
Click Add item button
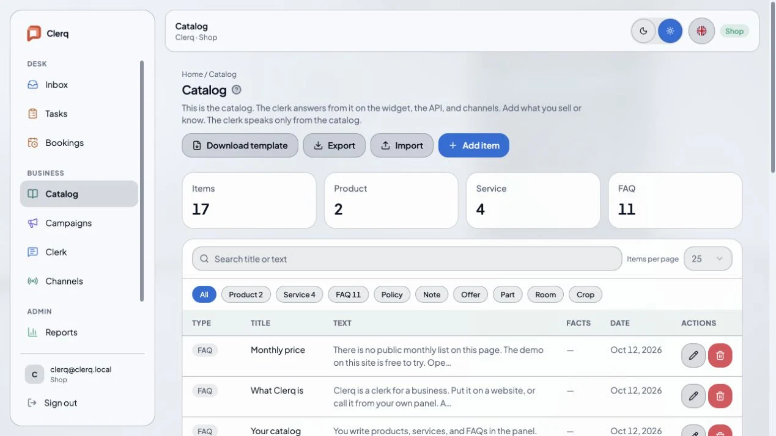(474, 145)
